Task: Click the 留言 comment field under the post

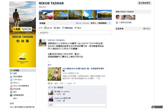Action: 77,105
